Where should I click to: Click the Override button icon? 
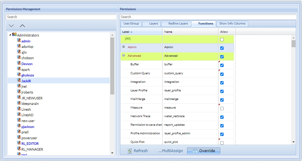[x=194, y=151]
